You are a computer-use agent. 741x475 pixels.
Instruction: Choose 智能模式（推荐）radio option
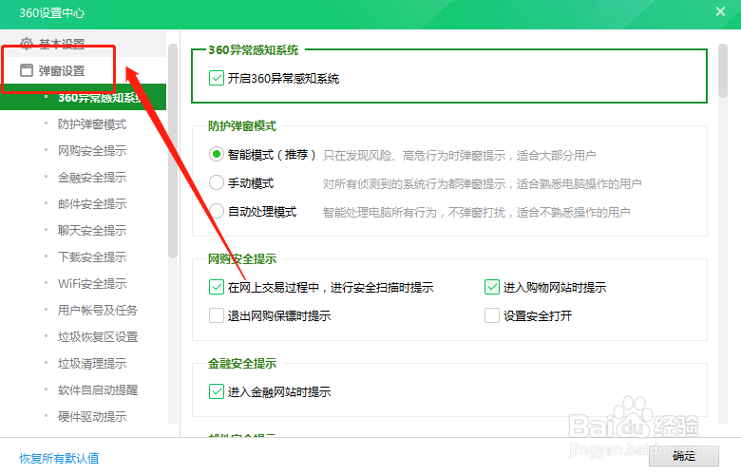click(x=217, y=155)
